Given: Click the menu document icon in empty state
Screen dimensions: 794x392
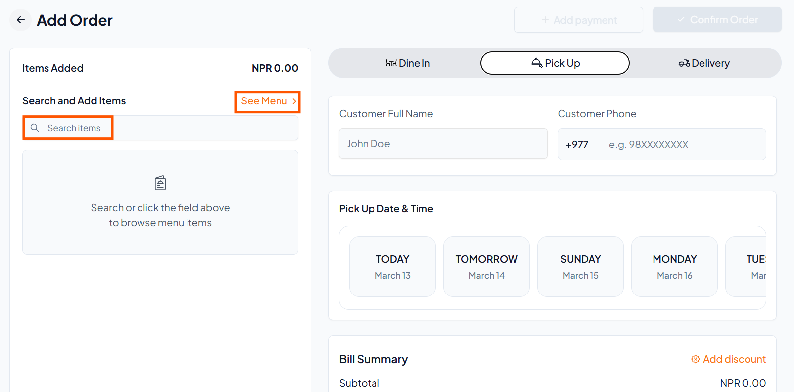Looking at the screenshot, I should tap(160, 183).
